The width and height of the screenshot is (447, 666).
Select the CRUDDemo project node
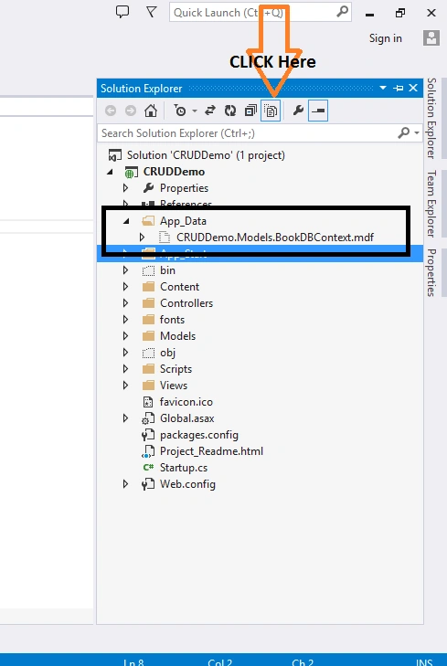[x=174, y=172]
